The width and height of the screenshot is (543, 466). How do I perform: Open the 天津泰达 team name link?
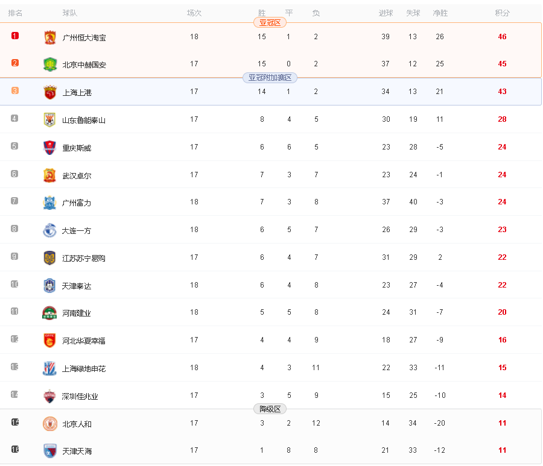[77, 286]
